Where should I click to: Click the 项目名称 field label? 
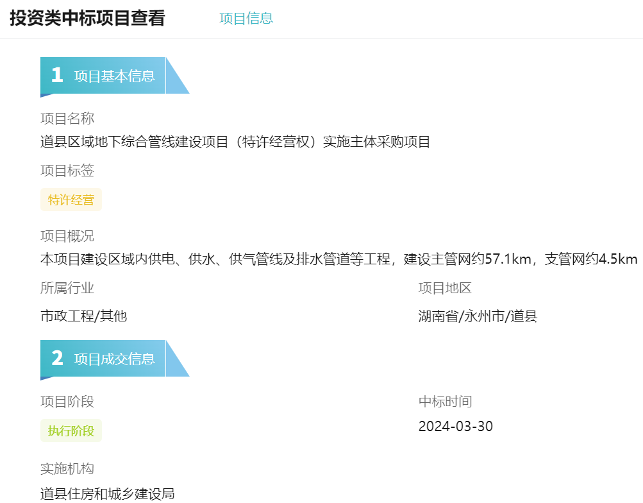pos(67,119)
